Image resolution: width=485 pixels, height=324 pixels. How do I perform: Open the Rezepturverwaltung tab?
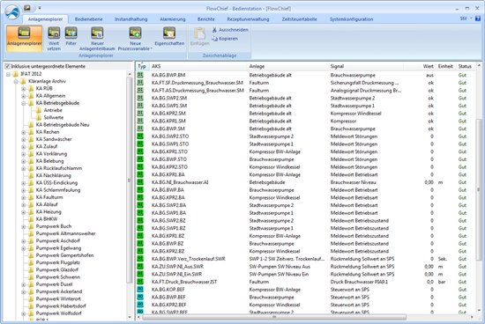[x=248, y=19]
